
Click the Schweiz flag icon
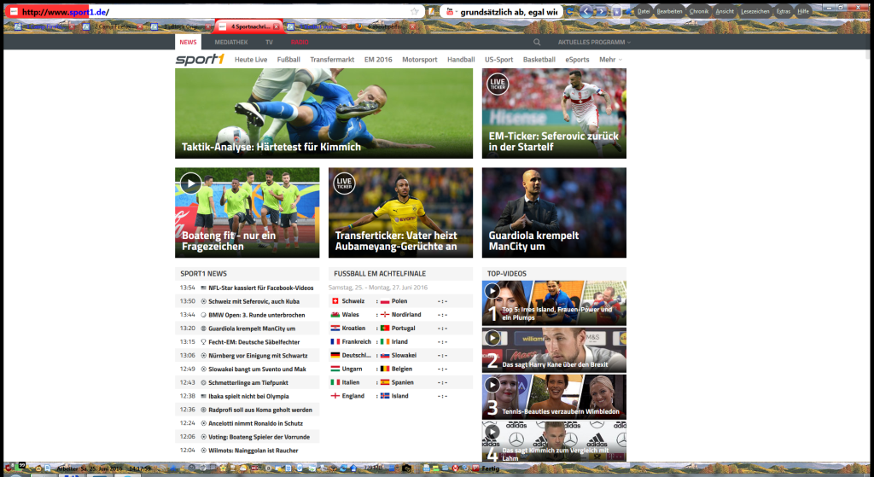point(335,301)
